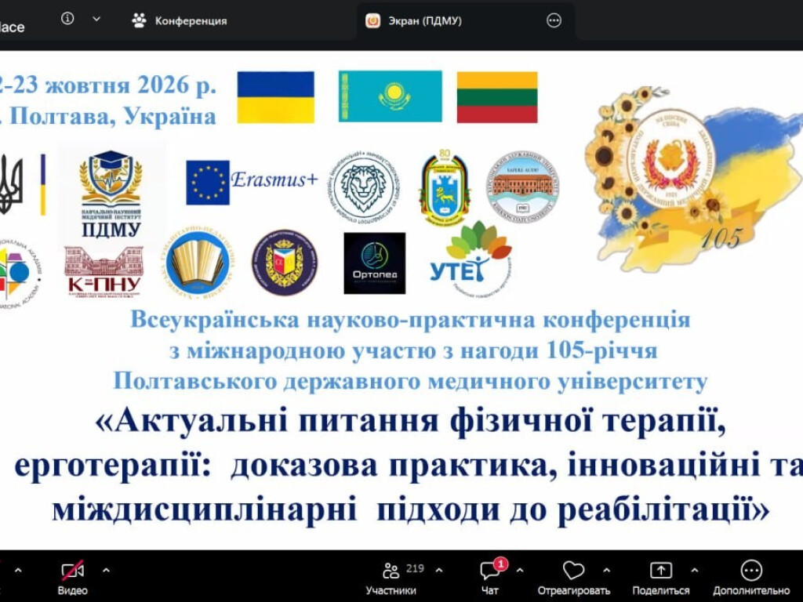Image resolution: width=803 pixels, height=602 pixels.
Task: Expand the chat options chevron
Action: pyautogui.click(x=520, y=570)
